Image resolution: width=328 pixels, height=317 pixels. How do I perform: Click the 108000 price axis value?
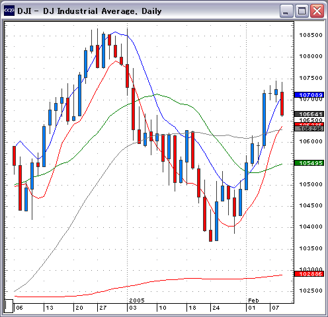(311, 56)
